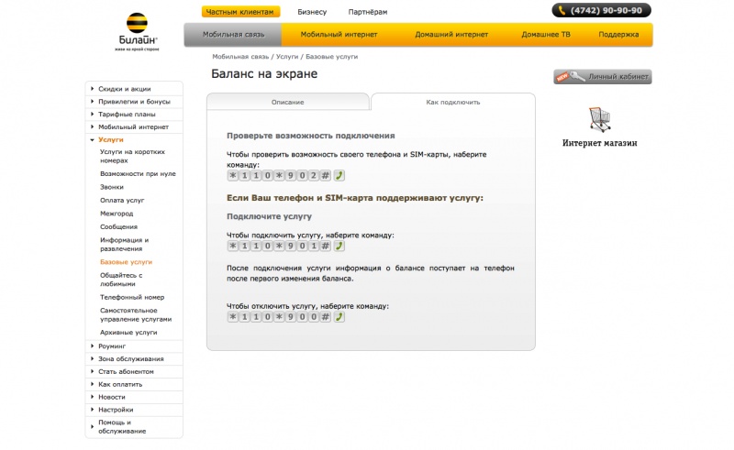Select the Как подключить tab

[x=452, y=102]
